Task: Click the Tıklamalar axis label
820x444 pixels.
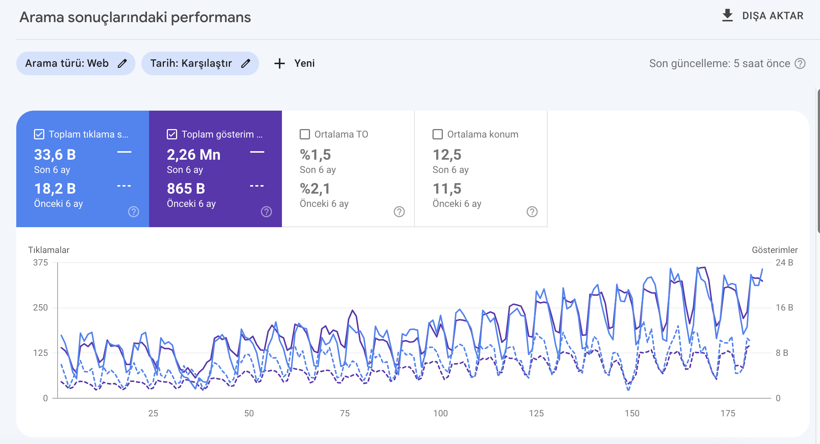Action: point(49,250)
